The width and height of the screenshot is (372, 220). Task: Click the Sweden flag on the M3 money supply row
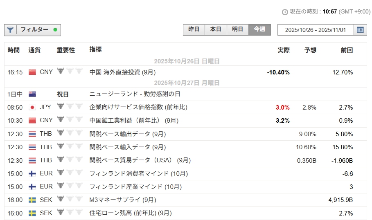point(32,200)
